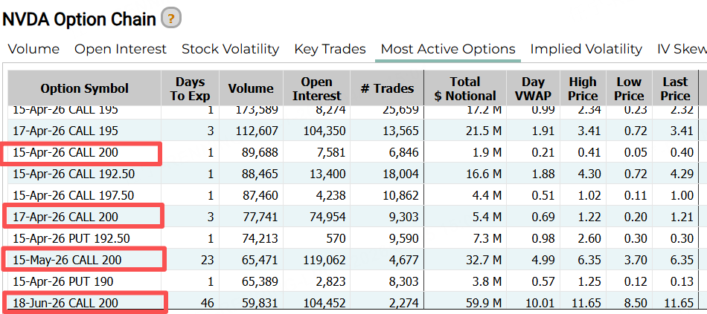Sort by the # Trades column
The image size is (707, 314).
click(x=387, y=88)
